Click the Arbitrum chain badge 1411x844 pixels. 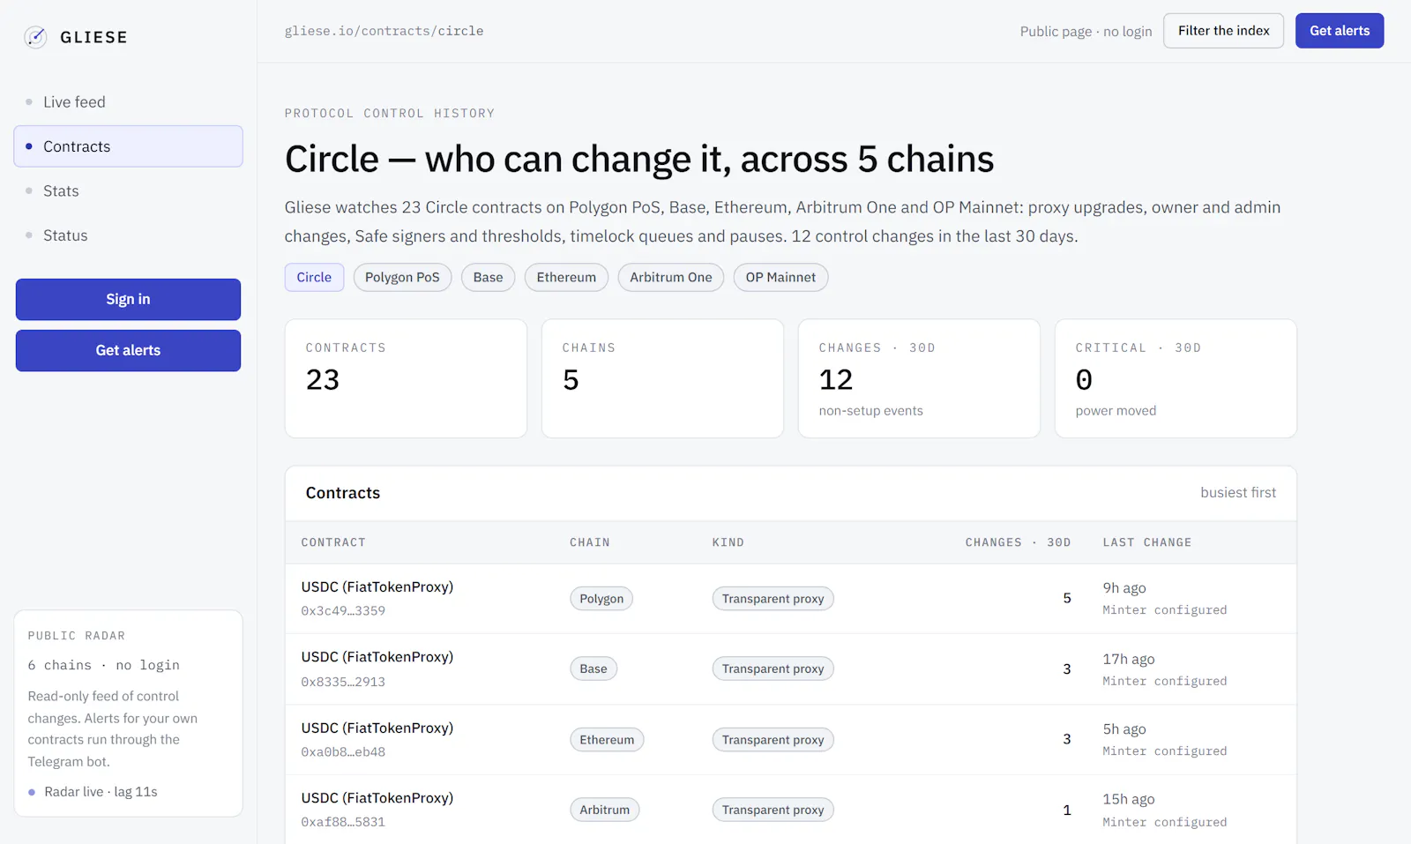click(605, 810)
